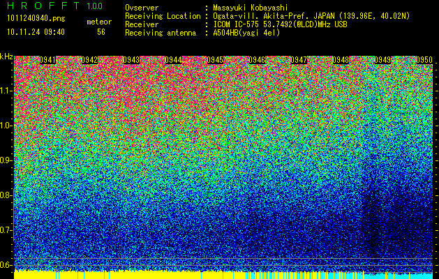The height and width of the screenshot is (279, 439).
Task: Click the 0950 time marker
Action: pos(424,60)
